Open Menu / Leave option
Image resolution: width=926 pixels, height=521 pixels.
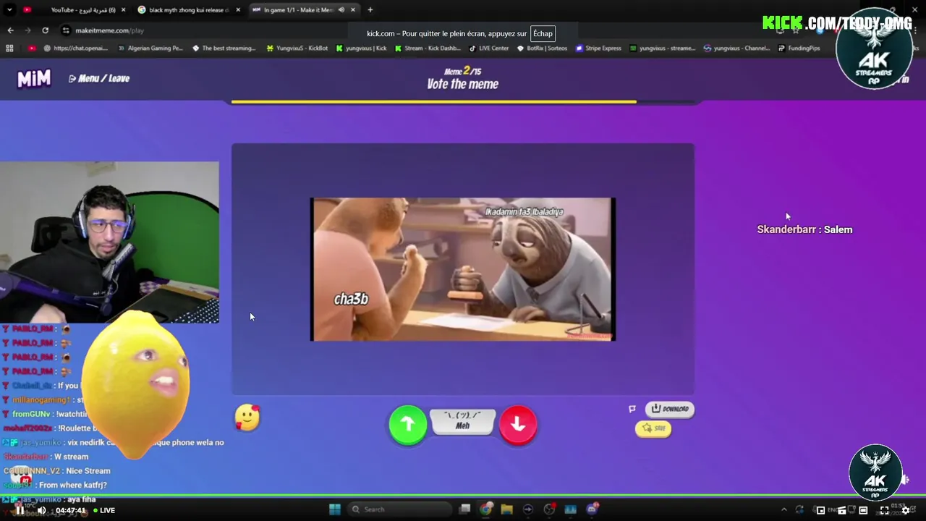(99, 78)
